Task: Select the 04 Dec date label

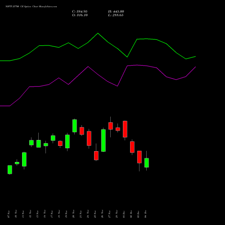Action: (145, 214)
